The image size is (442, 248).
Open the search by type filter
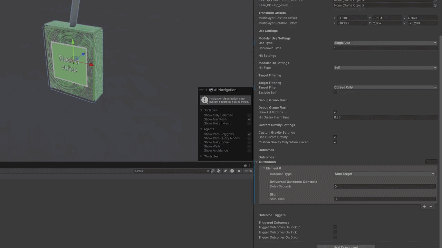coord(219,171)
